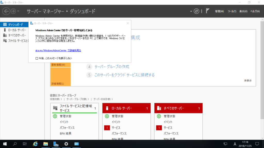This screenshot has height=148, width=264.
Task: Open Settings gear on the taskbar
Action: [66, 144]
